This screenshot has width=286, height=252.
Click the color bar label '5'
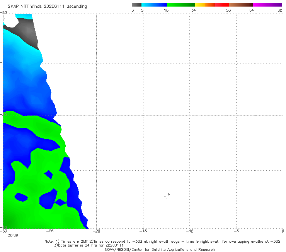pyautogui.click(x=142, y=10)
